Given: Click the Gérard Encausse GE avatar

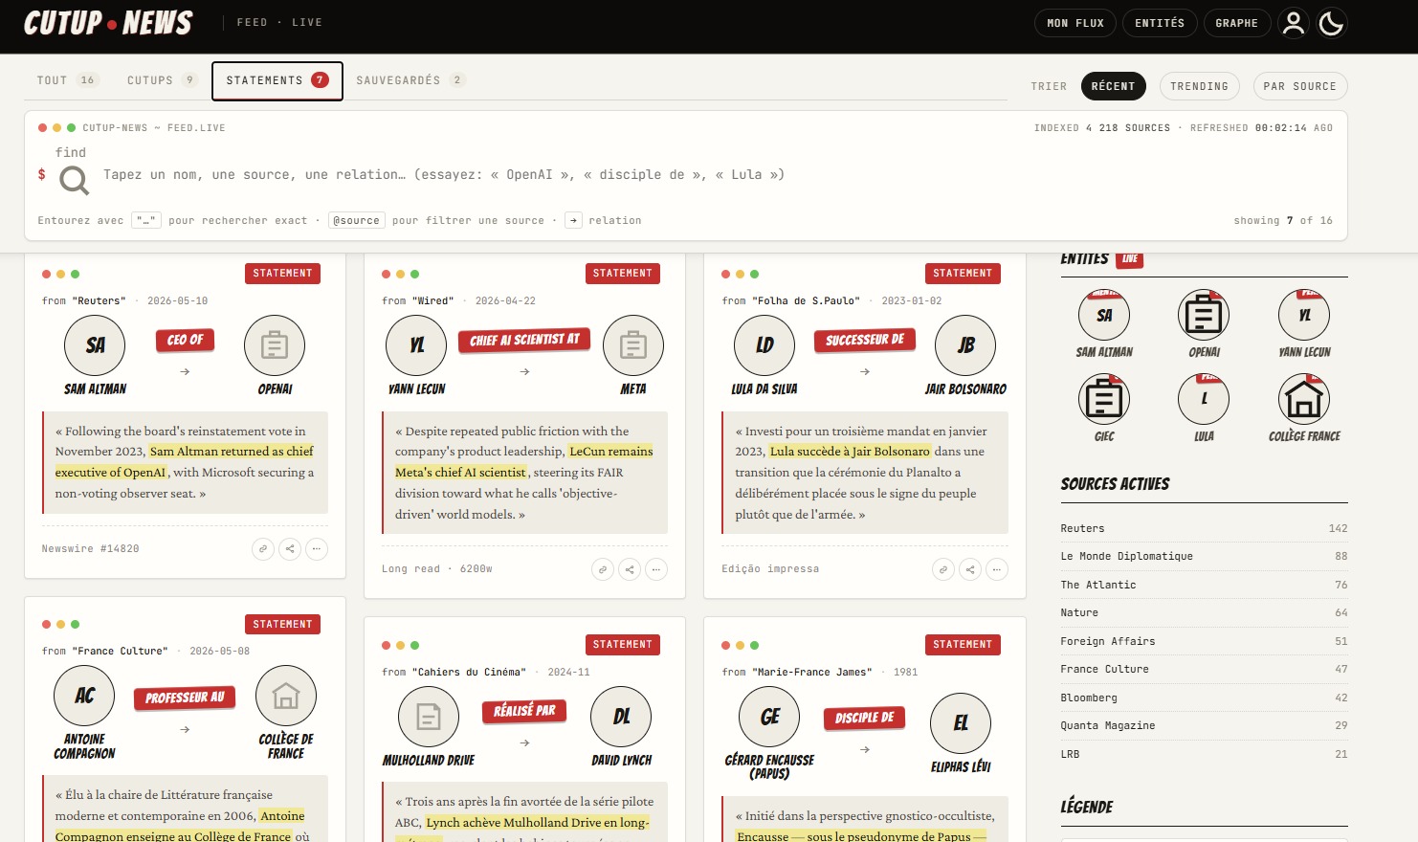Looking at the screenshot, I should pyautogui.click(x=770, y=717).
